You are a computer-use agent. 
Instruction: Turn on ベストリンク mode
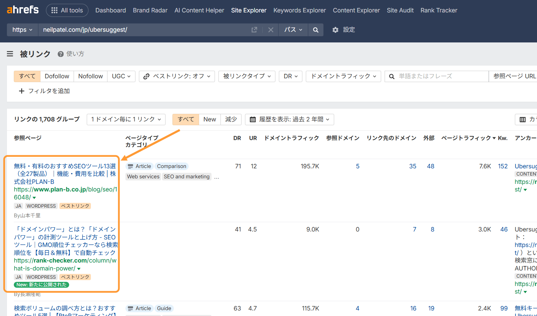[177, 76]
